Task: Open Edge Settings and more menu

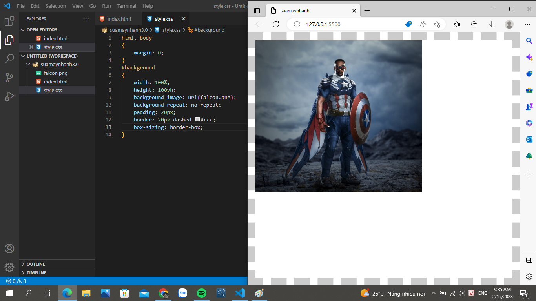Action: pyautogui.click(x=527, y=24)
